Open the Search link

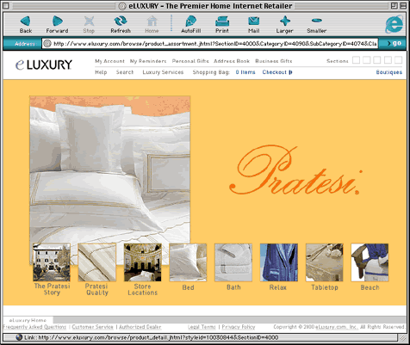tap(125, 72)
